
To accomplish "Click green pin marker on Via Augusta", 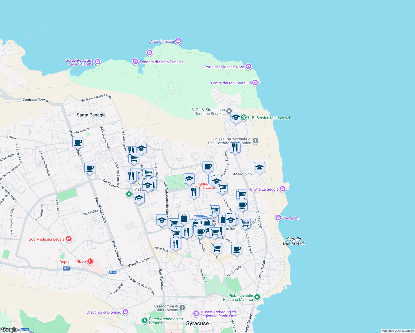I will tap(129, 194).
